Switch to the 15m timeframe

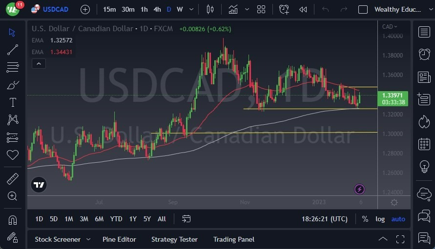pos(109,9)
